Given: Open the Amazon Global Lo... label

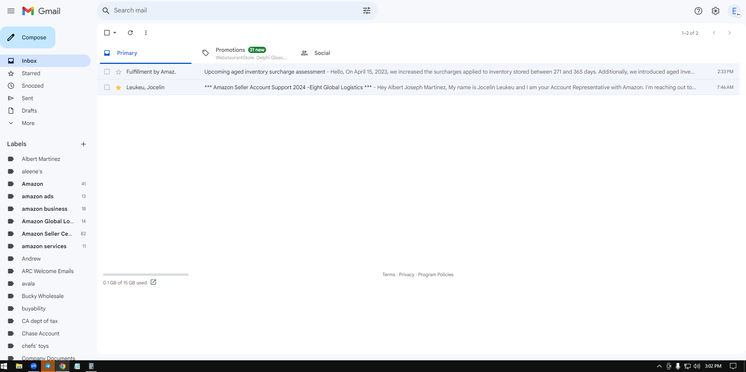Looking at the screenshot, I should tap(45, 221).
